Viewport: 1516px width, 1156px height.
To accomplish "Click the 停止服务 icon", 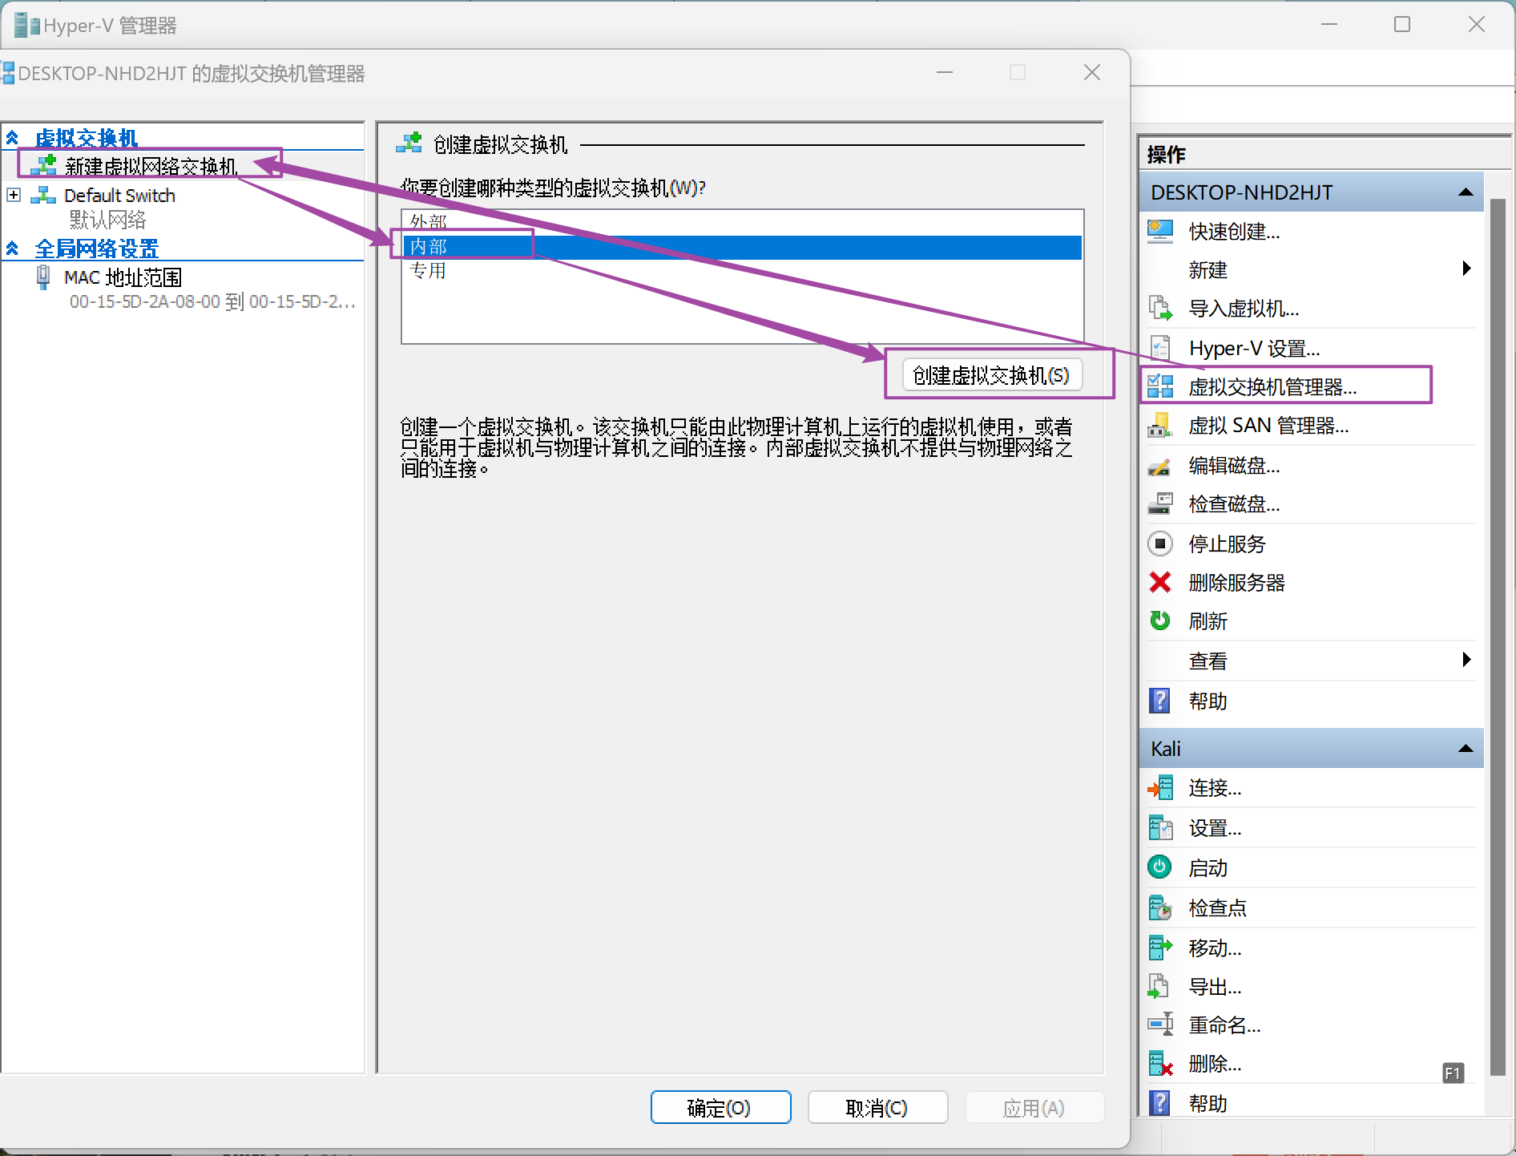I will point(1160,544).
